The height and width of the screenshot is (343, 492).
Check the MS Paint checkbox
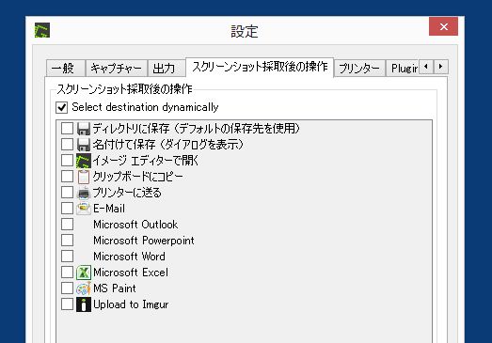coord(67,288)
